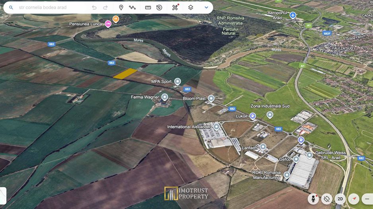Open the Lukoil gas station marker
373x209 pixels.
click(253, 116)
